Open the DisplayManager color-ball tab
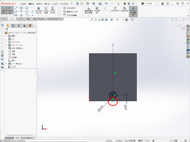 (30, 26)
